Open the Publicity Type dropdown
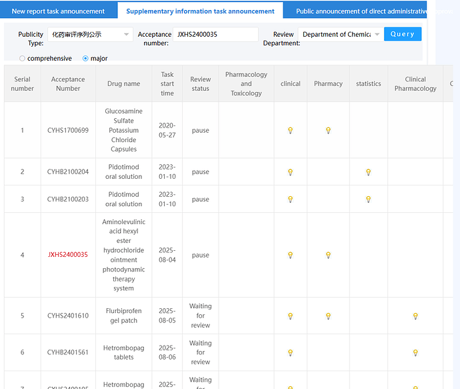Image resolution: width=460 pixels, height=389 pixels. 90,35
